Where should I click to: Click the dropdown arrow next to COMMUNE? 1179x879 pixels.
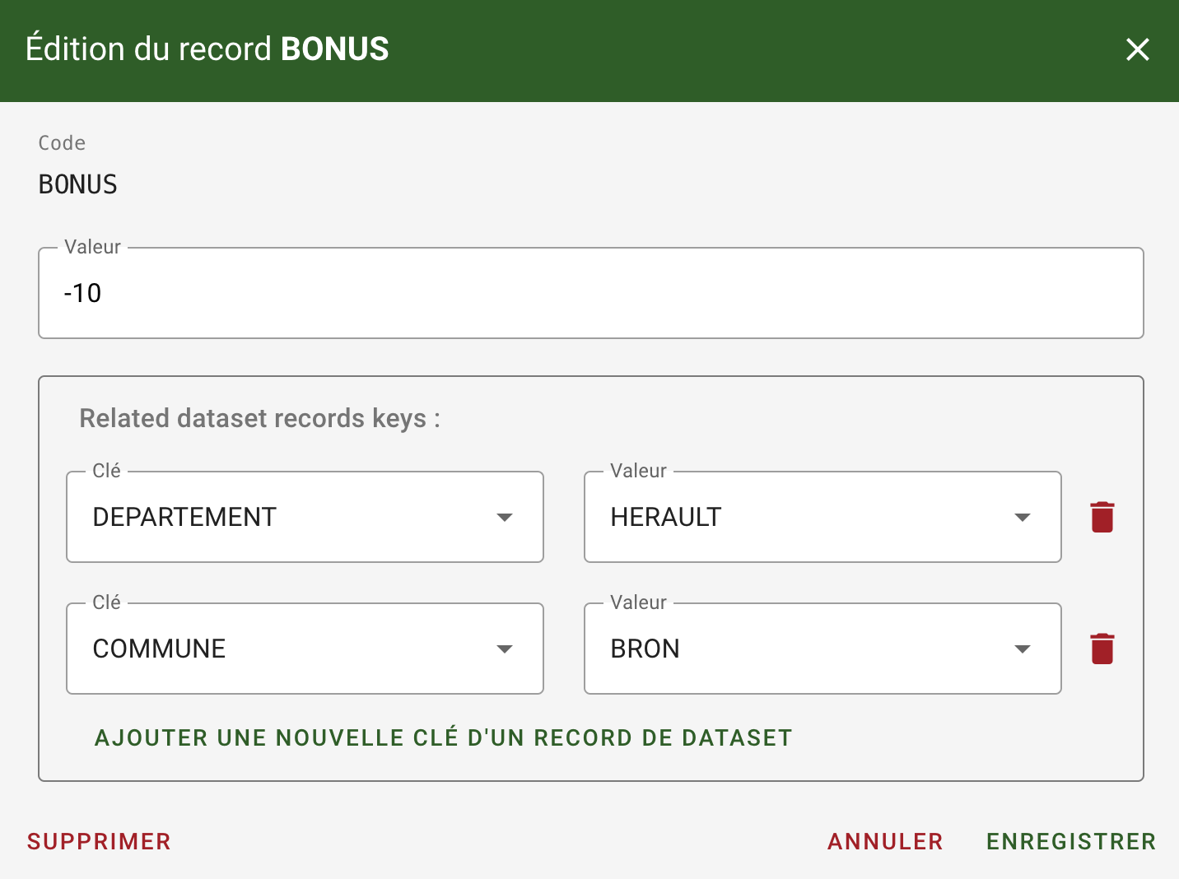(x=505, y=649)
